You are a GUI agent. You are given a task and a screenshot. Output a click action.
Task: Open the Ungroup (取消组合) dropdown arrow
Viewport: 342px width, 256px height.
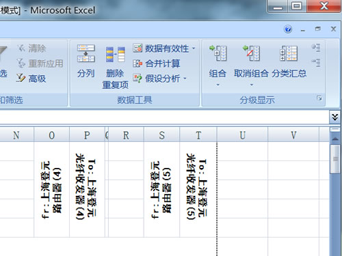pyautogui.click(x=252, y=85)
